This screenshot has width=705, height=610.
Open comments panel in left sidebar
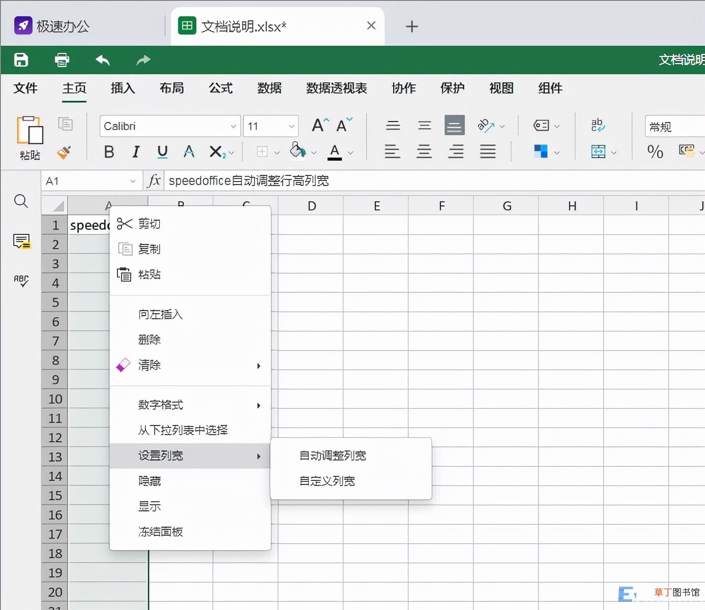coord(21,241)
